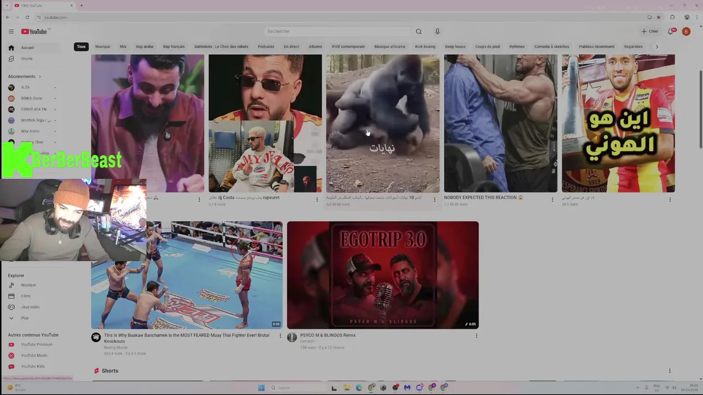Viewport: 703px width, 395px height.
Task: Select the Rap arabe filter chip
Action: [144, 47]
